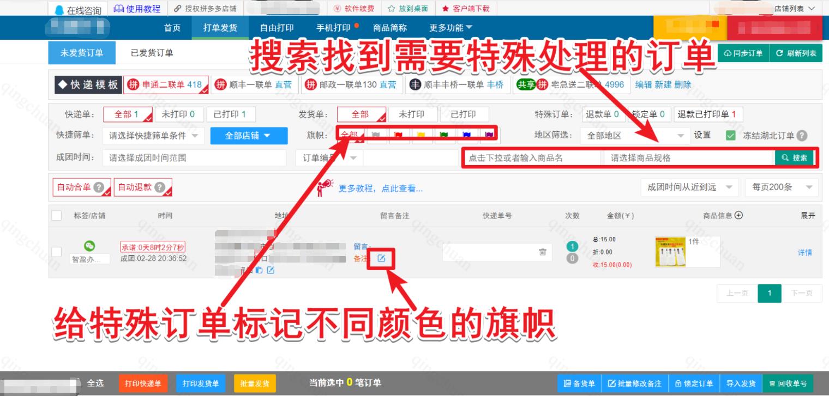Open the 每页200条 page size dropdown
The height and width of the screenshot is (396, 829).
[781, 187]
